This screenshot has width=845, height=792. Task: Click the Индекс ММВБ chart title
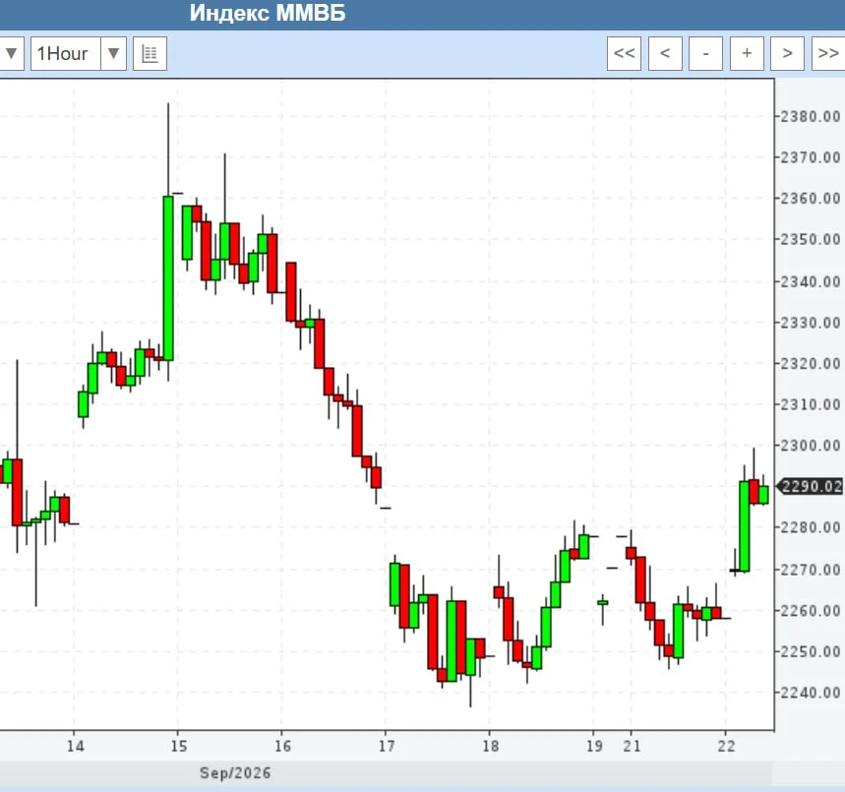pyautogui.click(x=268, y=13)
